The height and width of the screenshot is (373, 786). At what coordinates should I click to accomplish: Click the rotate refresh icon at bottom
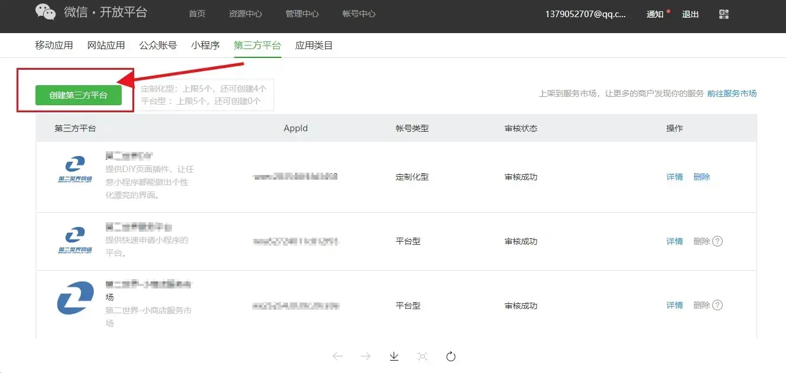(451, 356)
